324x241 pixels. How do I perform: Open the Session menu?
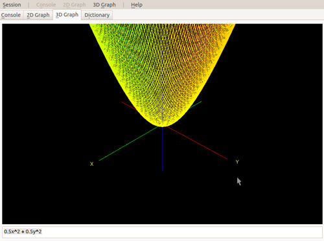pos(12,5)
